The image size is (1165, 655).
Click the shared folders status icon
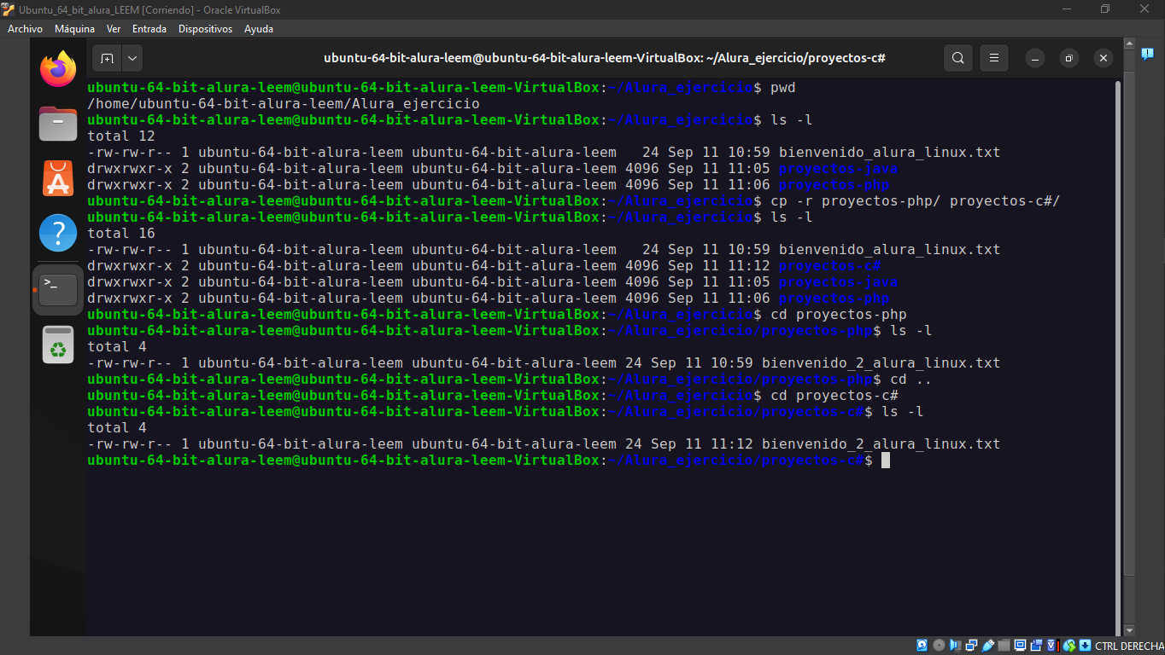pyautogui.click(x=1004, y=646)
